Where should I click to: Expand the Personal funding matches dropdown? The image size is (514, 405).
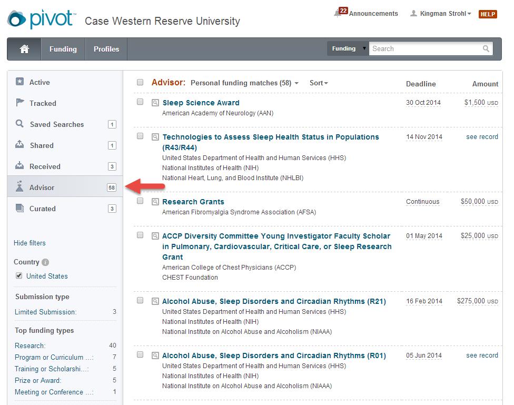244,83
